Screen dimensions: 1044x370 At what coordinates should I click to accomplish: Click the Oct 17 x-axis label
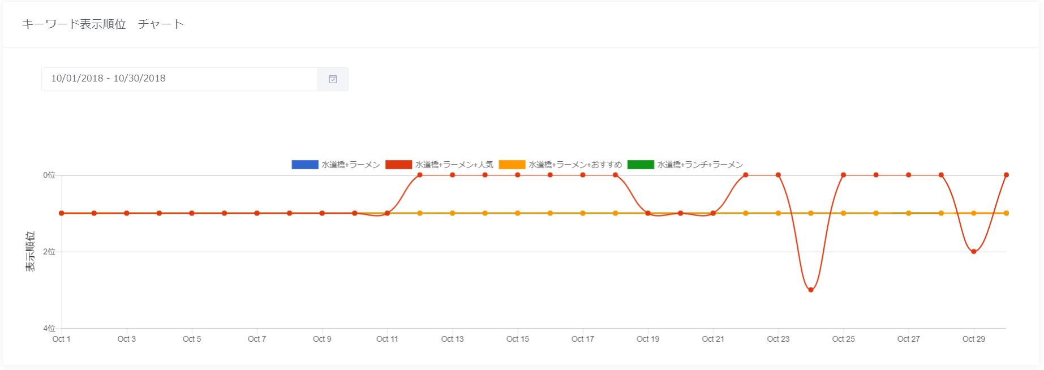583,339
